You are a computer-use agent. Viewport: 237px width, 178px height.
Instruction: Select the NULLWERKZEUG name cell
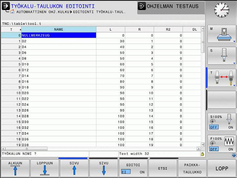click(59, 35)
